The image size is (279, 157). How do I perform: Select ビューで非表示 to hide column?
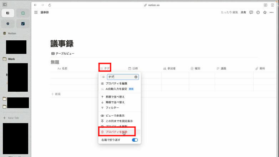click(120, 116)
